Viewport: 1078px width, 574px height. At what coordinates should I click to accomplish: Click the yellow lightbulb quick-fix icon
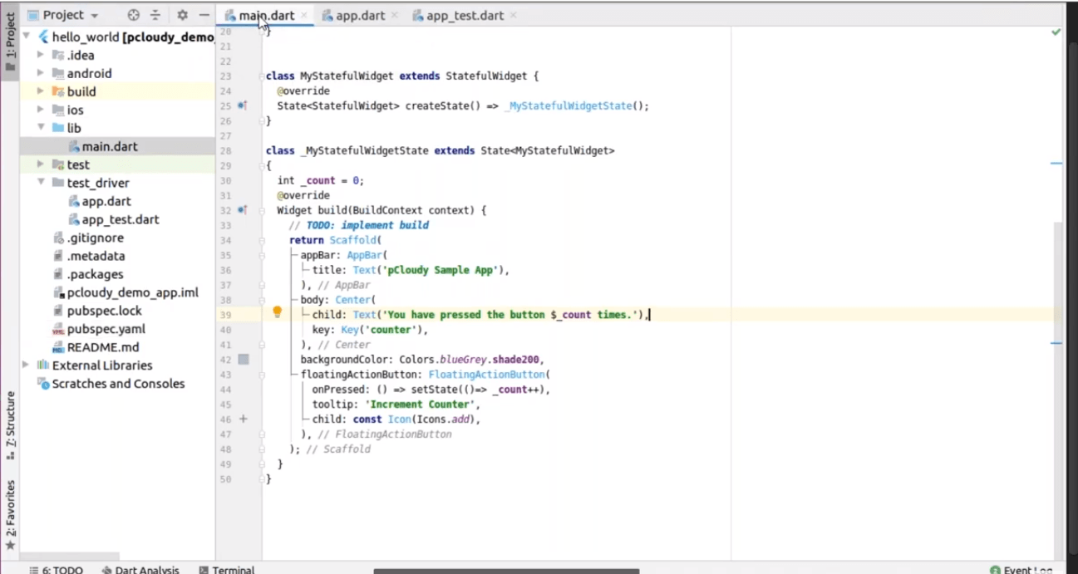[x=278, y=313]
